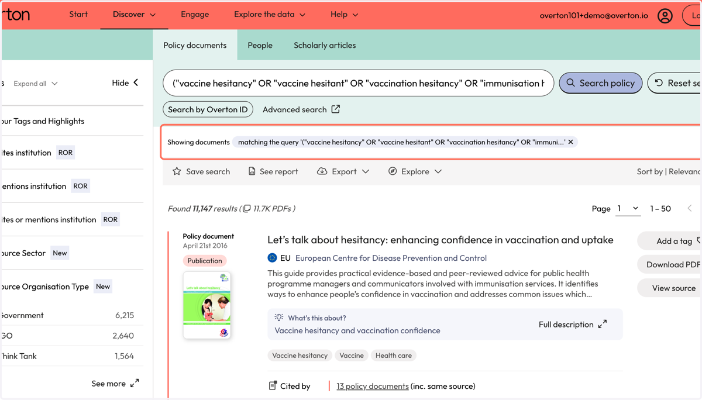Click the Vaccine hesitancy tag
This screenshot has height=400, width=702.
click(300, 355)
